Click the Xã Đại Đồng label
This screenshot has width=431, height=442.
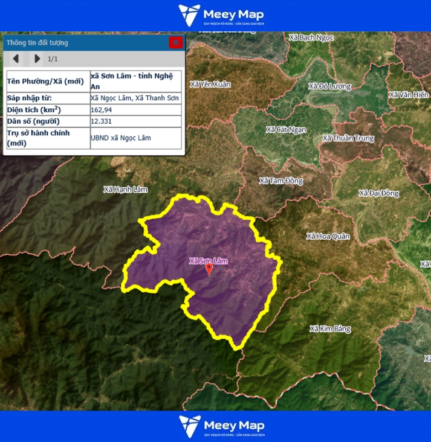[378, 193]
